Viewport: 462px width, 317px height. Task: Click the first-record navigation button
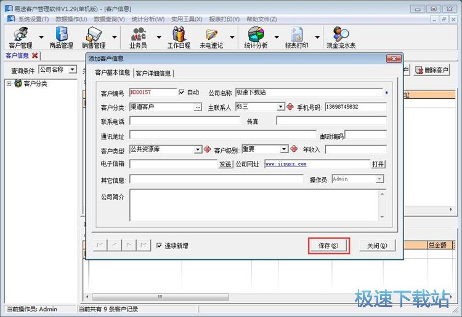tap(100, 245)
